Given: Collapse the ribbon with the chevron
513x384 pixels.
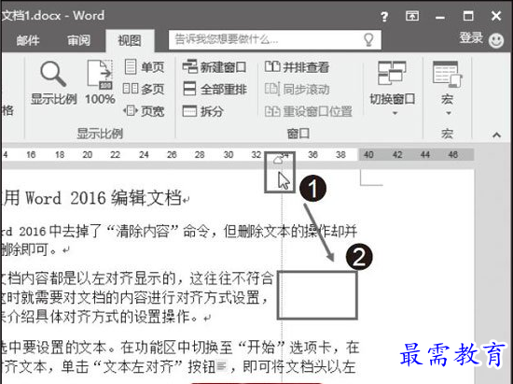Looking at the screenshot, I should (x=496, y=135).
